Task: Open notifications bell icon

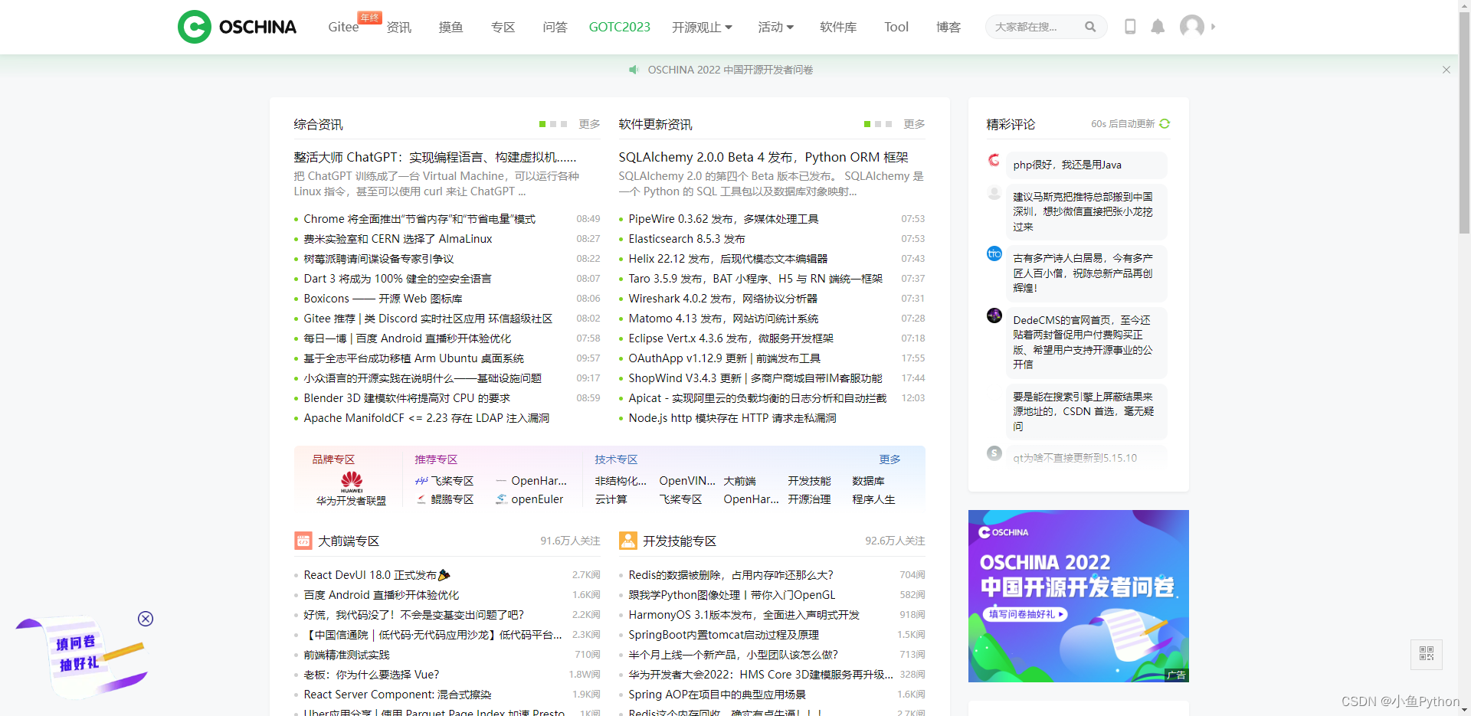Action: click(x=1158, y=27)
